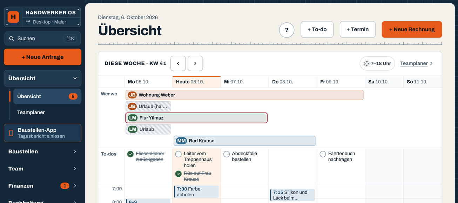Click the 7:00 time label
The height and width of the screenshot is (203, 458).
click(x=117, y=189)
